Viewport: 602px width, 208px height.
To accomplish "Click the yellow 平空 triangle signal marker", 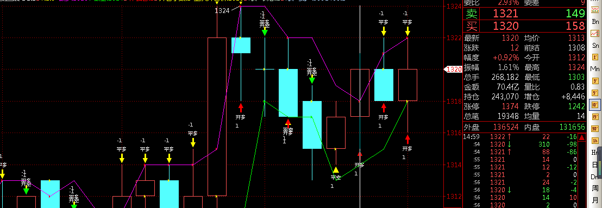I will (x=336, y=170).
